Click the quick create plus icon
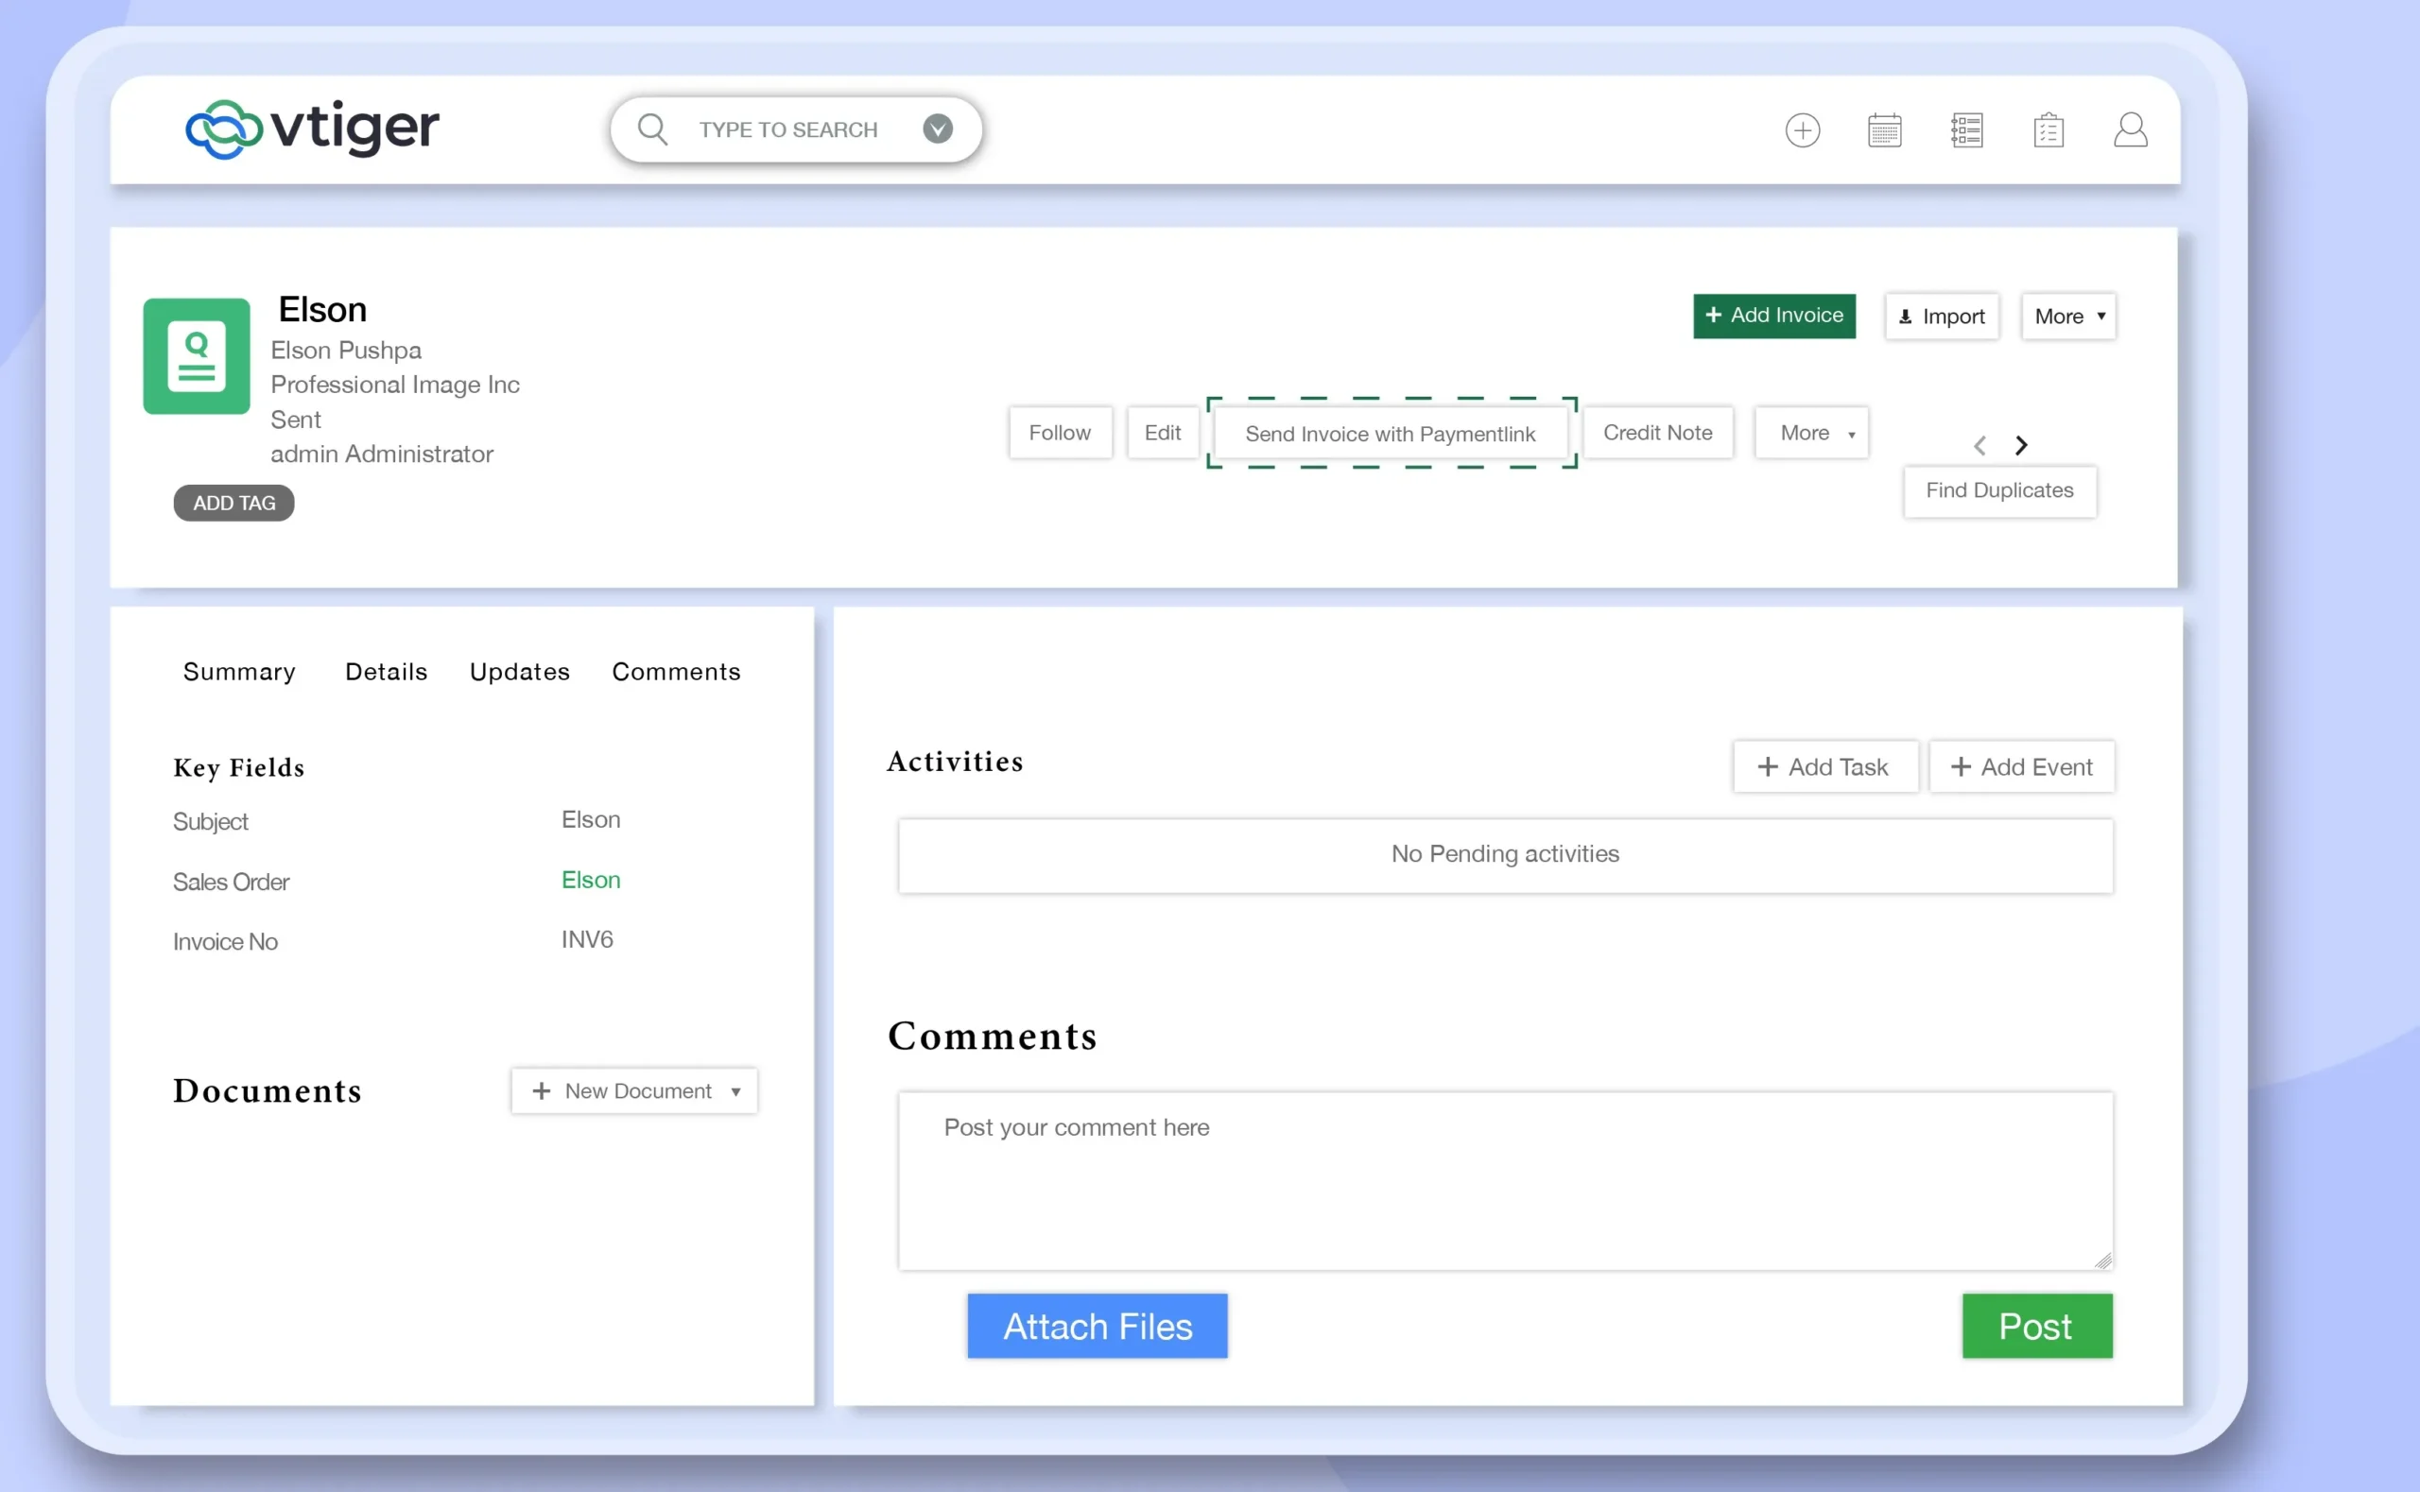 [1802, 130]
